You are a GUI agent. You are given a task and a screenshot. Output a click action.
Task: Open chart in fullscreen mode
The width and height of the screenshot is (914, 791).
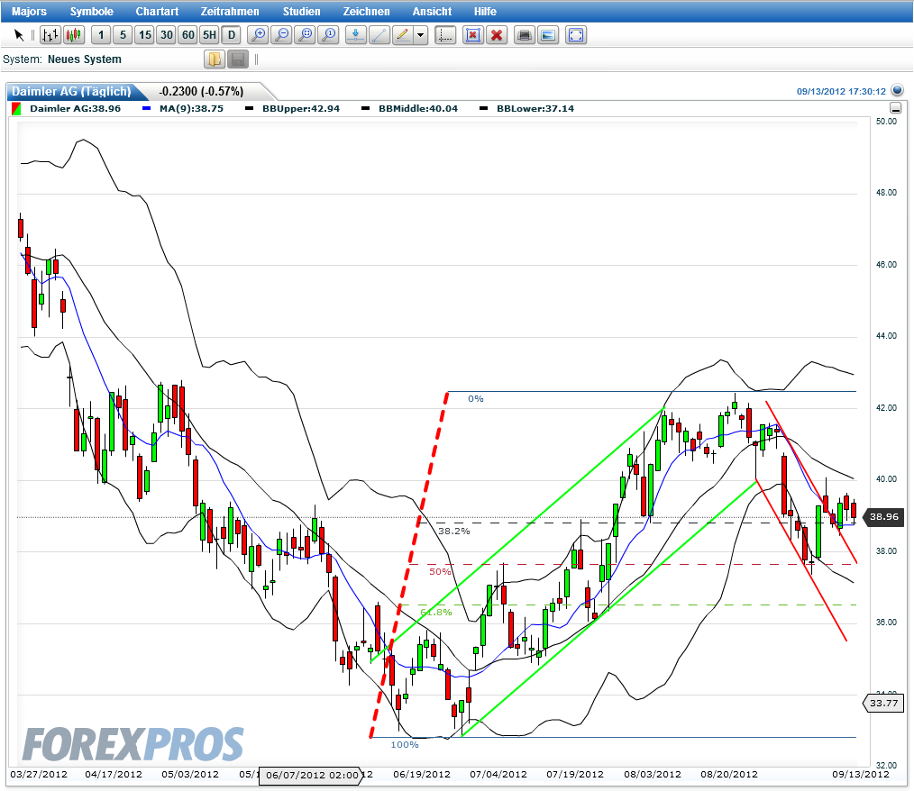coord(575,34)
